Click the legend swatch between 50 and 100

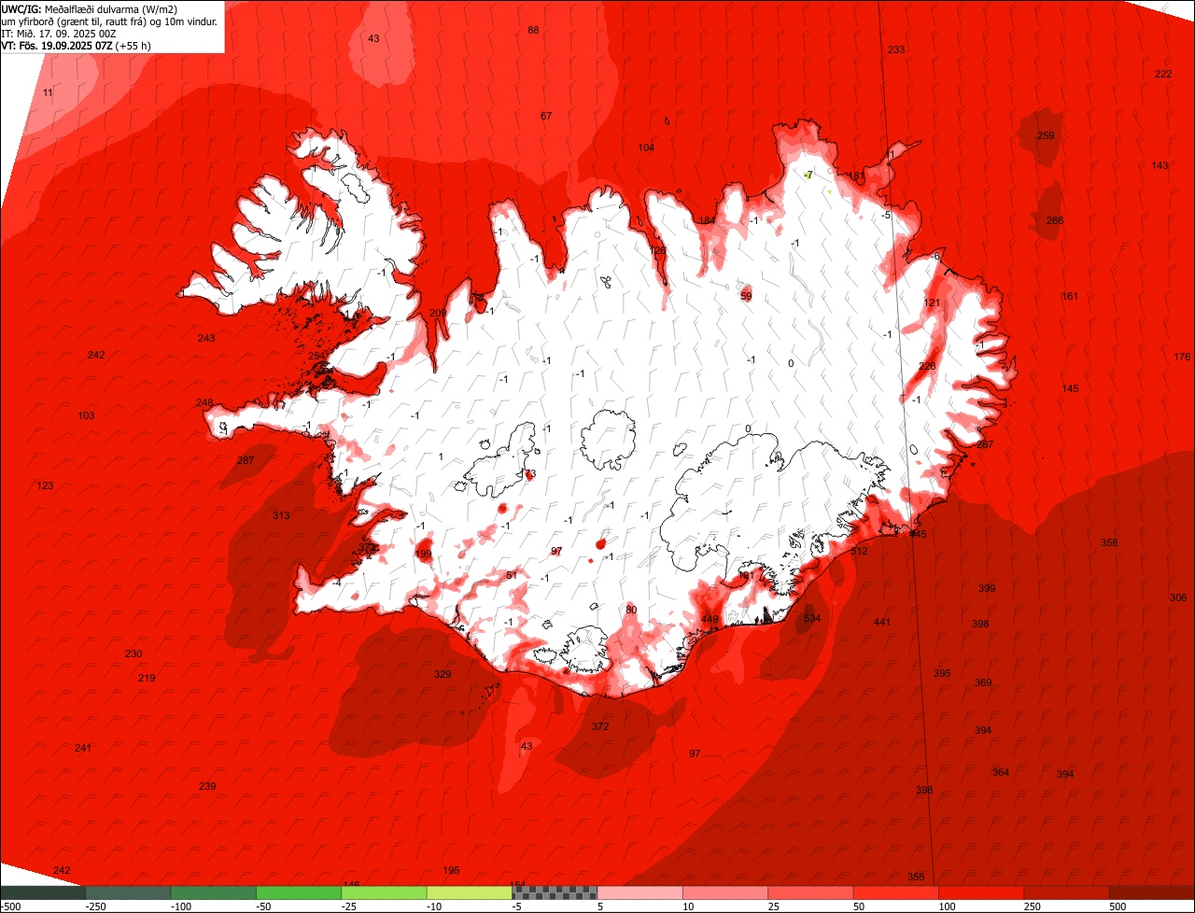pos(895,892)
